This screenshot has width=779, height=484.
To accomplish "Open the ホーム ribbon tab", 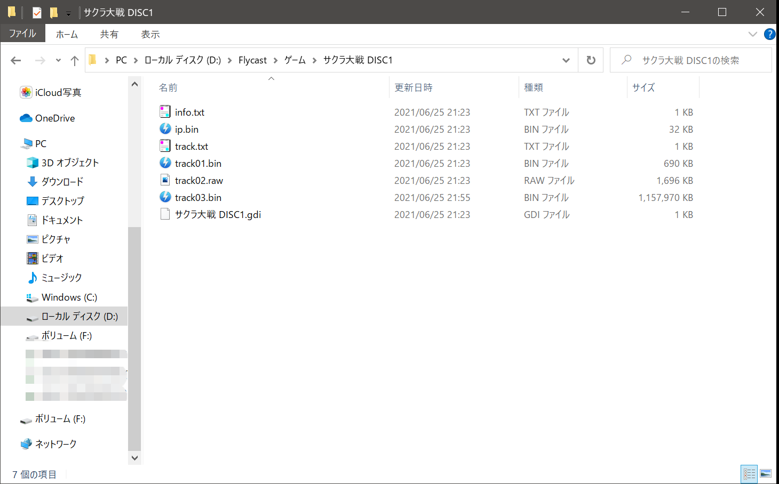I will pos(67,34).
